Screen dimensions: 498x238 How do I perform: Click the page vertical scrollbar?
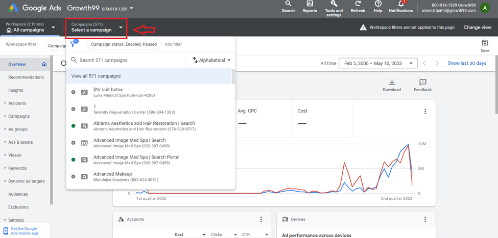tap(496, 85)
